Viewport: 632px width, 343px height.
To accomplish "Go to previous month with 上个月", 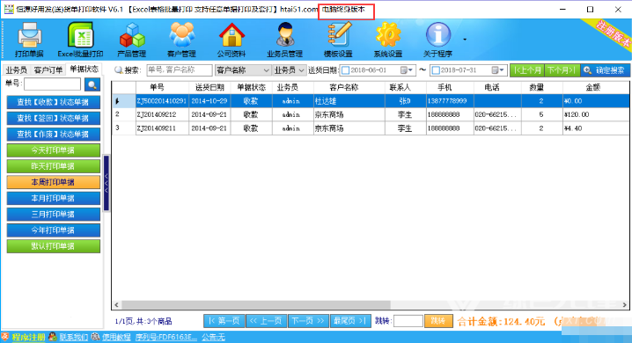I will click(x=527, y=70).
